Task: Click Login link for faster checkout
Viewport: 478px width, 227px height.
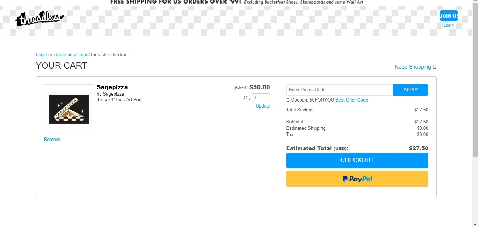Action: [x=41, y=55]
